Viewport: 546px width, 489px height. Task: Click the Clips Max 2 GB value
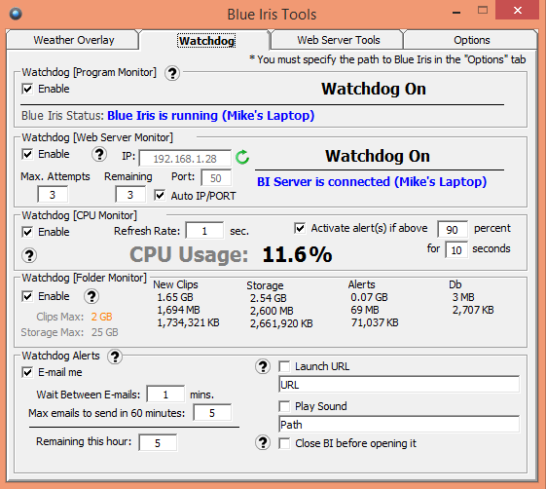tap(101, 317)
